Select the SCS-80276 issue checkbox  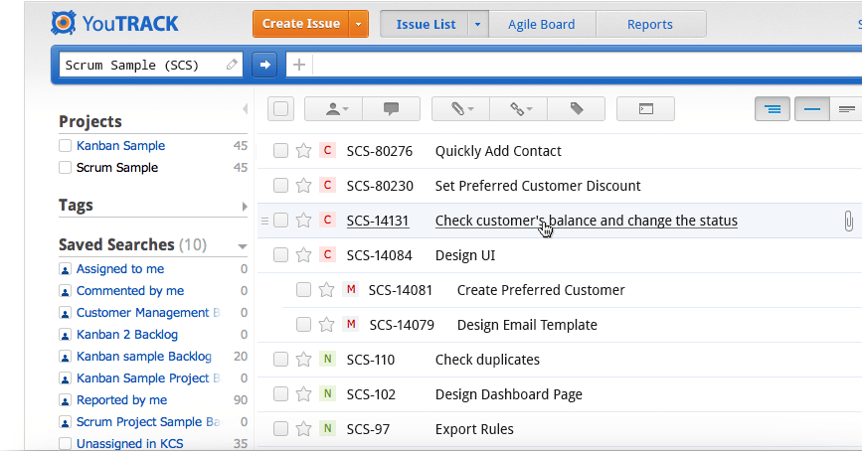coord(280,150)
